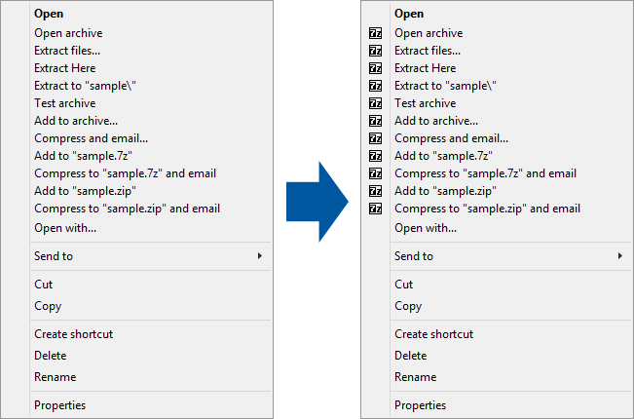Viewport: 634px width, 419px height.
Task: Select Compress to "sample.zip" and email, left menu
Action: (x=127, y=209)
